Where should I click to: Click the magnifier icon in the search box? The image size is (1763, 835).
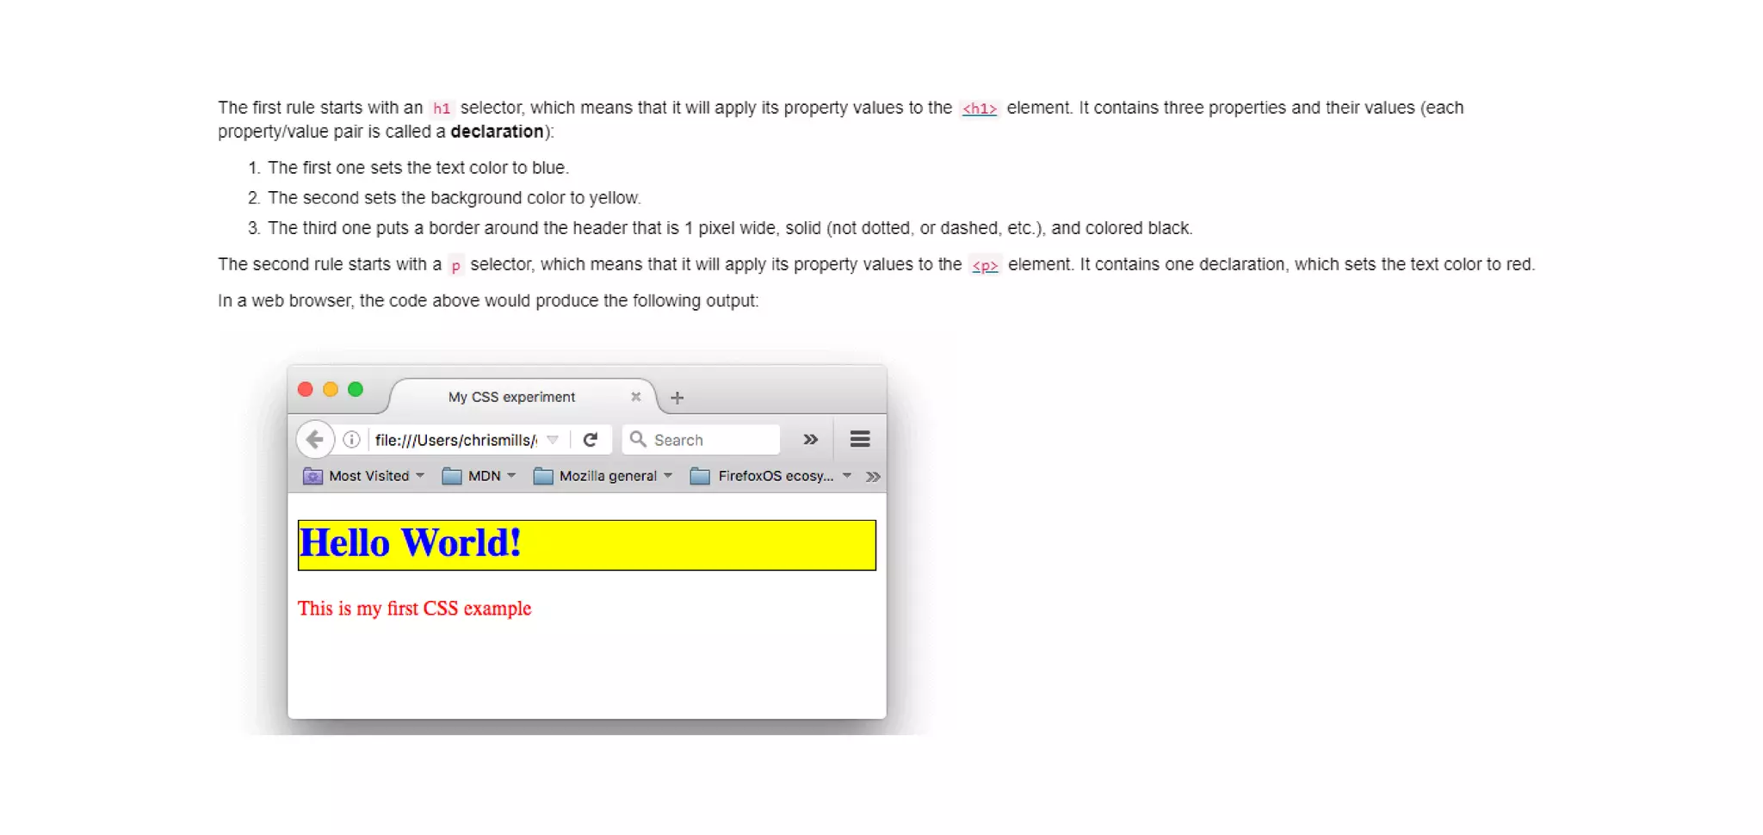[x=638, y=439]
